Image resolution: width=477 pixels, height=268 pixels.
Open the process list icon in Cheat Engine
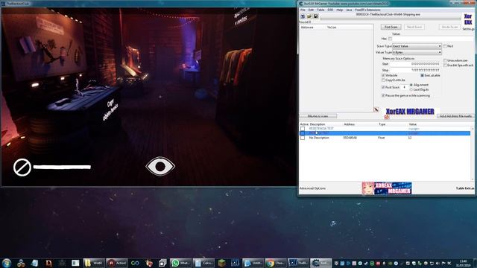coord(303,16)
